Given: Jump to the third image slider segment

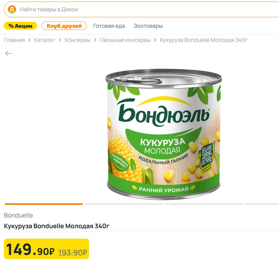Looking at the screenshot, I should [x=203, y=204].
